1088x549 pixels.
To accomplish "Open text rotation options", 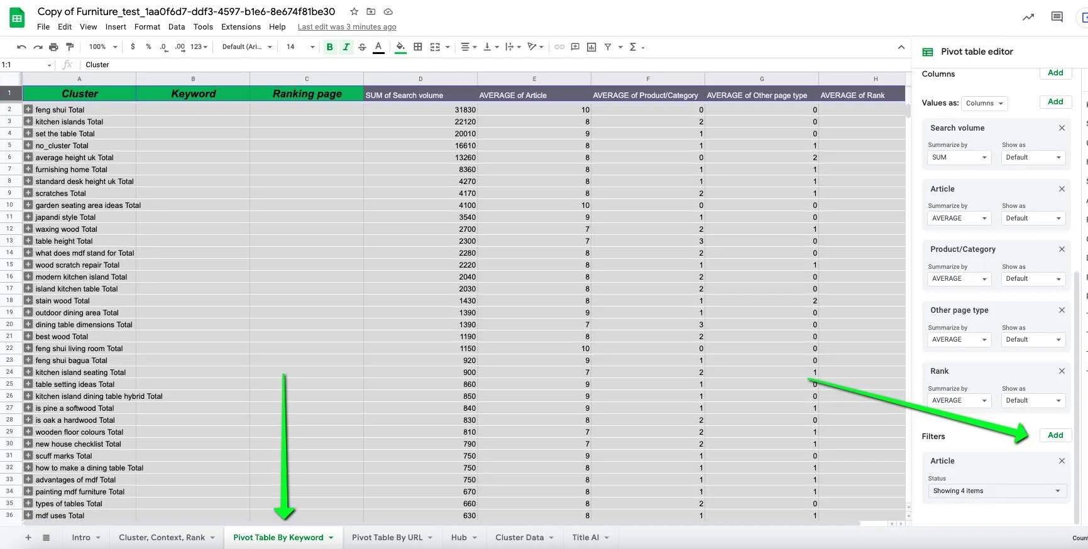I will pos(536,47).
